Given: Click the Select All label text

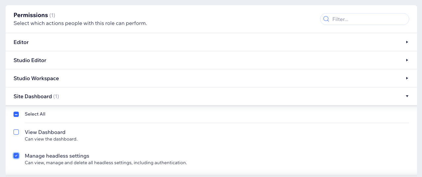Looking at the screenshot, I should [35, 114].
